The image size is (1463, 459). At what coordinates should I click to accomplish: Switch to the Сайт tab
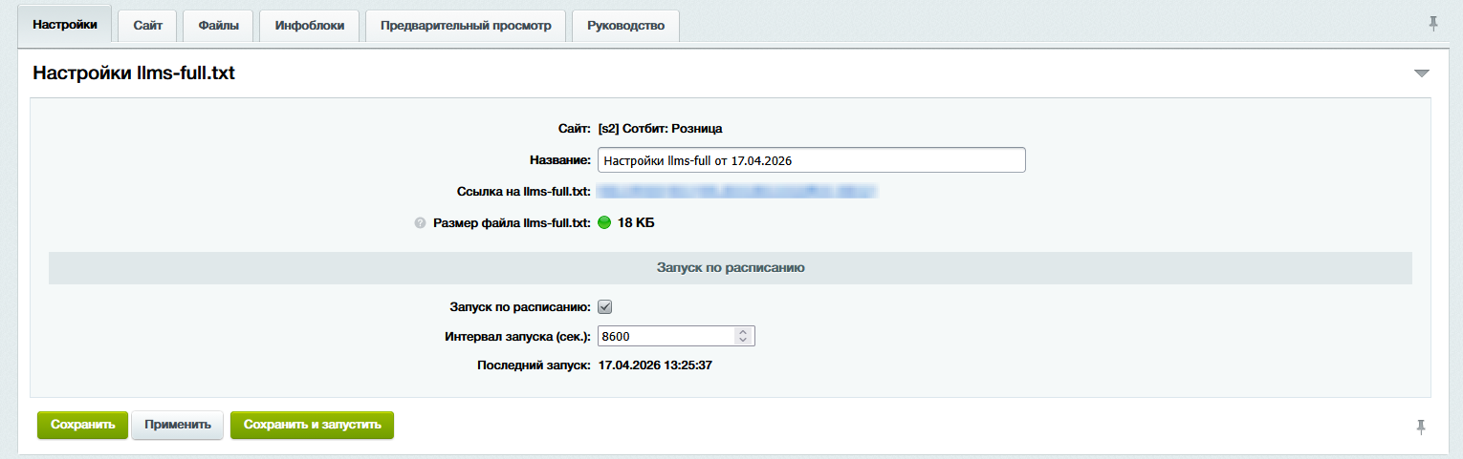(x=147, y=26)
